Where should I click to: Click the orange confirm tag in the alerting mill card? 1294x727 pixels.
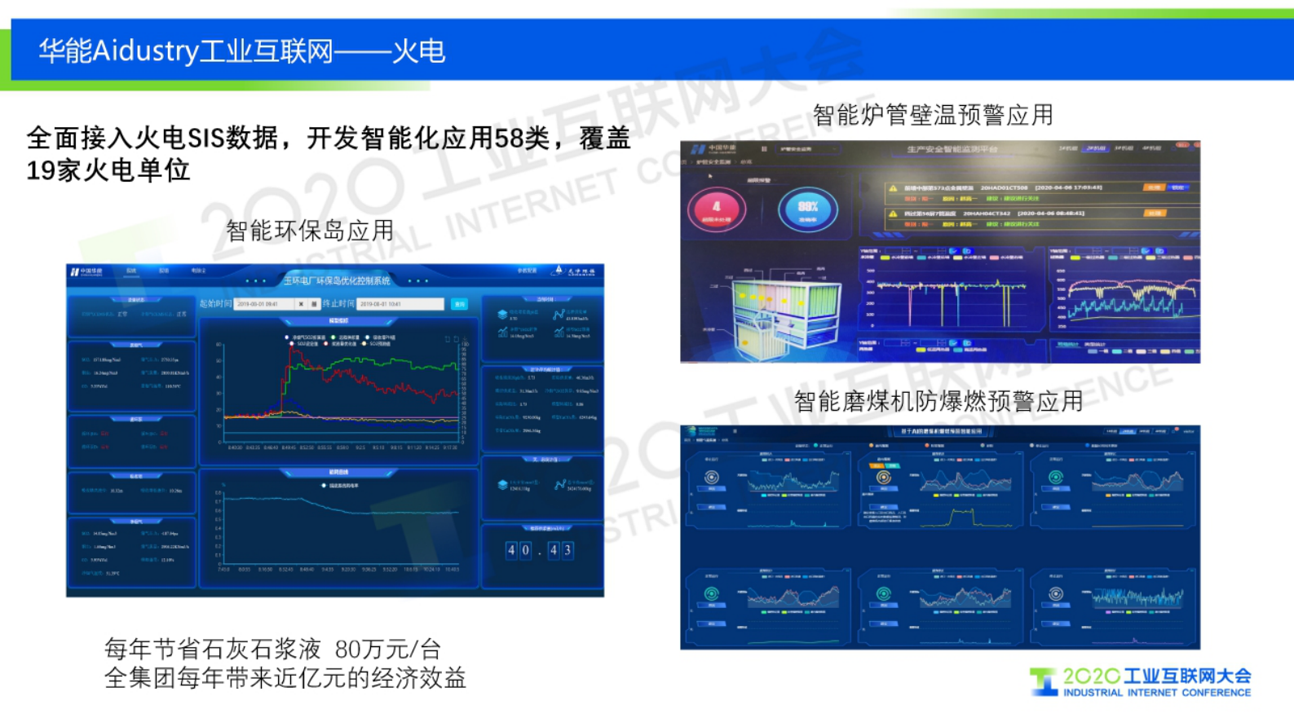pos(877,465)
